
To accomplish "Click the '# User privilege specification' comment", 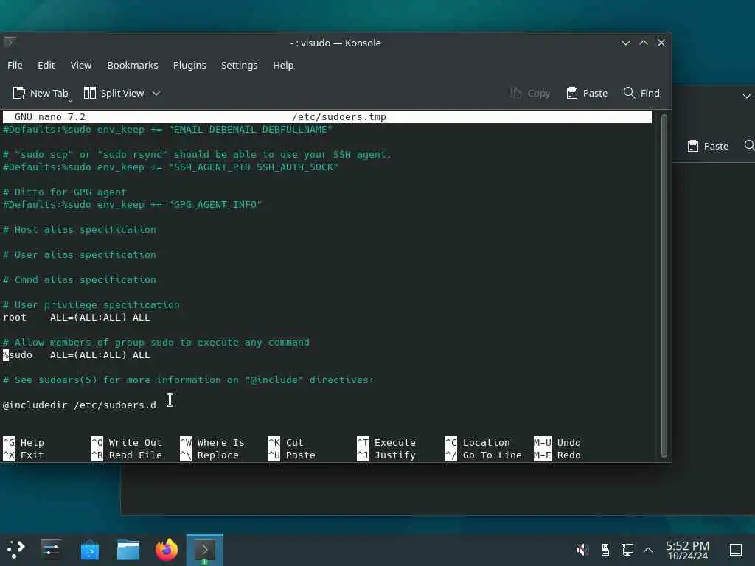I will [x=91, y=305].
